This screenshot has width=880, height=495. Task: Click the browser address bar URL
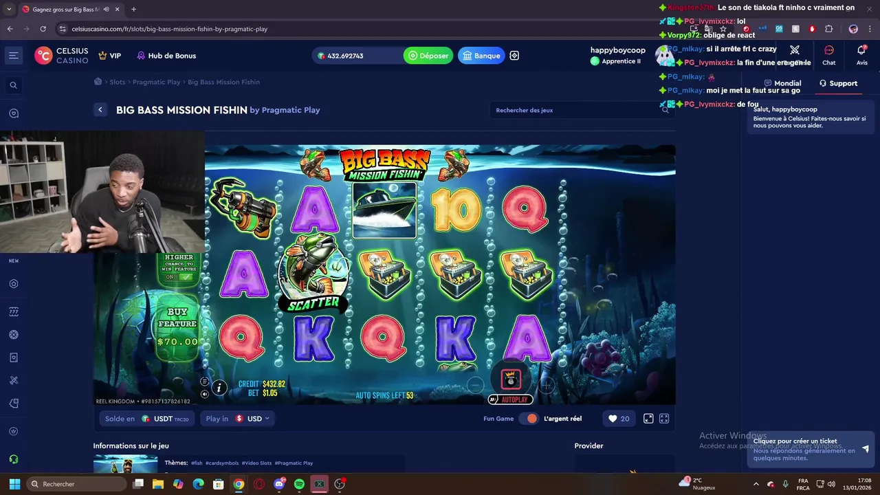(x=169, y=29)
